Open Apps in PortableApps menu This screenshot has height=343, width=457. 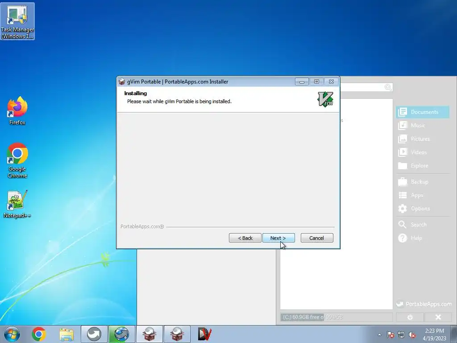(422, 195)
